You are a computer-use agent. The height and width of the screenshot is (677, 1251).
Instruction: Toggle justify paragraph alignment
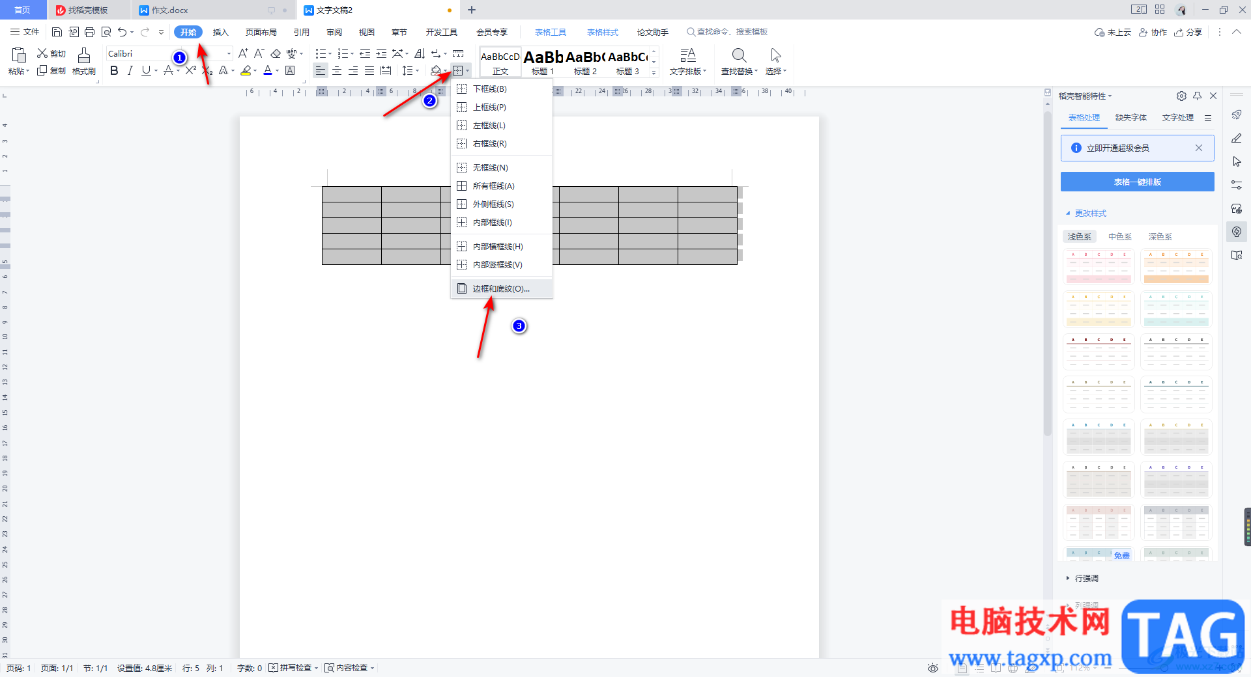coord(369,70)
